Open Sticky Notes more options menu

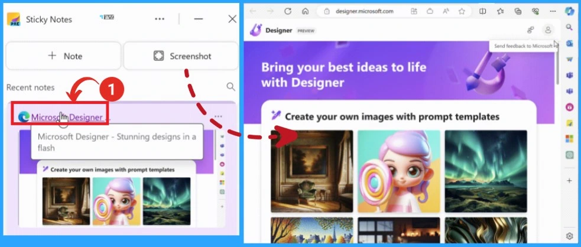pos(160,19)
